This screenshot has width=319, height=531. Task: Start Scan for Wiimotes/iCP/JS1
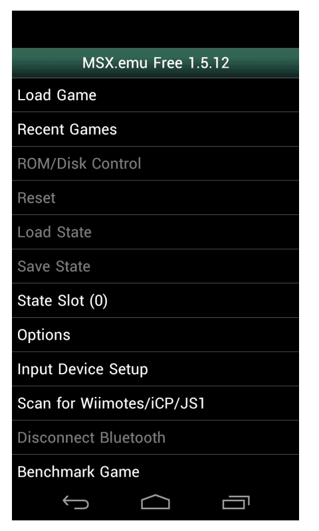coord(156,404)
